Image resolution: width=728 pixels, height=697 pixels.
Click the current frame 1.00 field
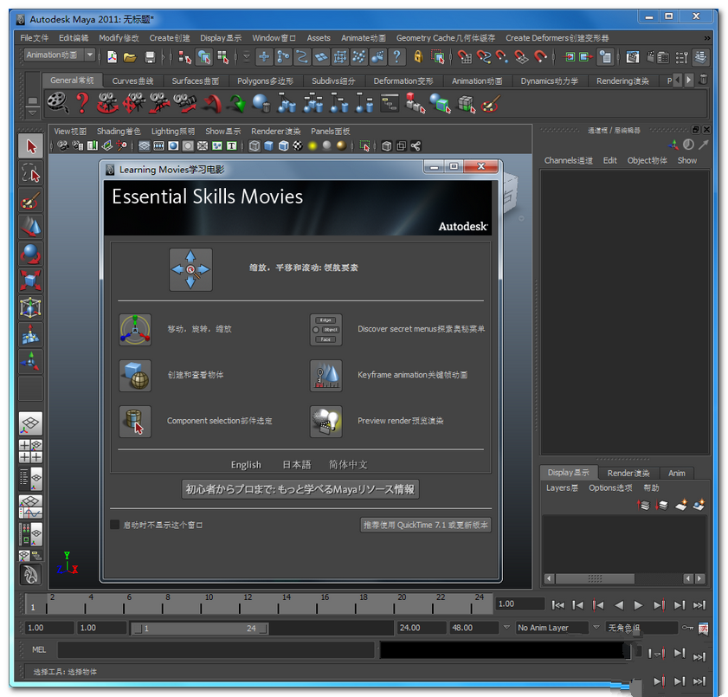click(x=519, y=603)
